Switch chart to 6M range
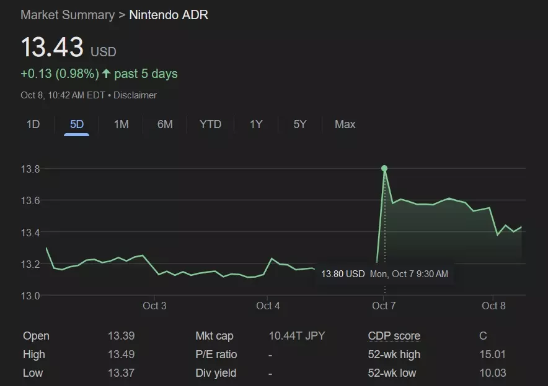The width and height of the screenshot is (548, 386). click(165, 124)
